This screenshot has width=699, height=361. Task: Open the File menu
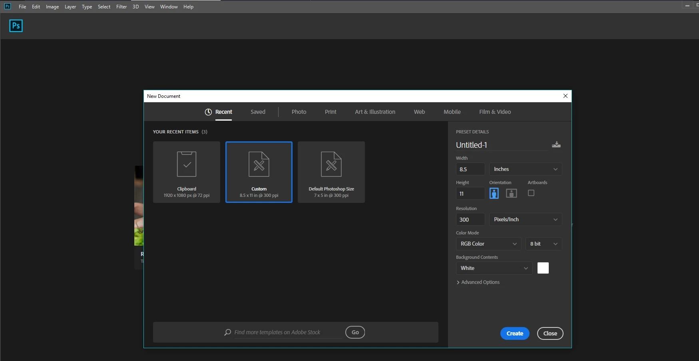click(22, 7)
